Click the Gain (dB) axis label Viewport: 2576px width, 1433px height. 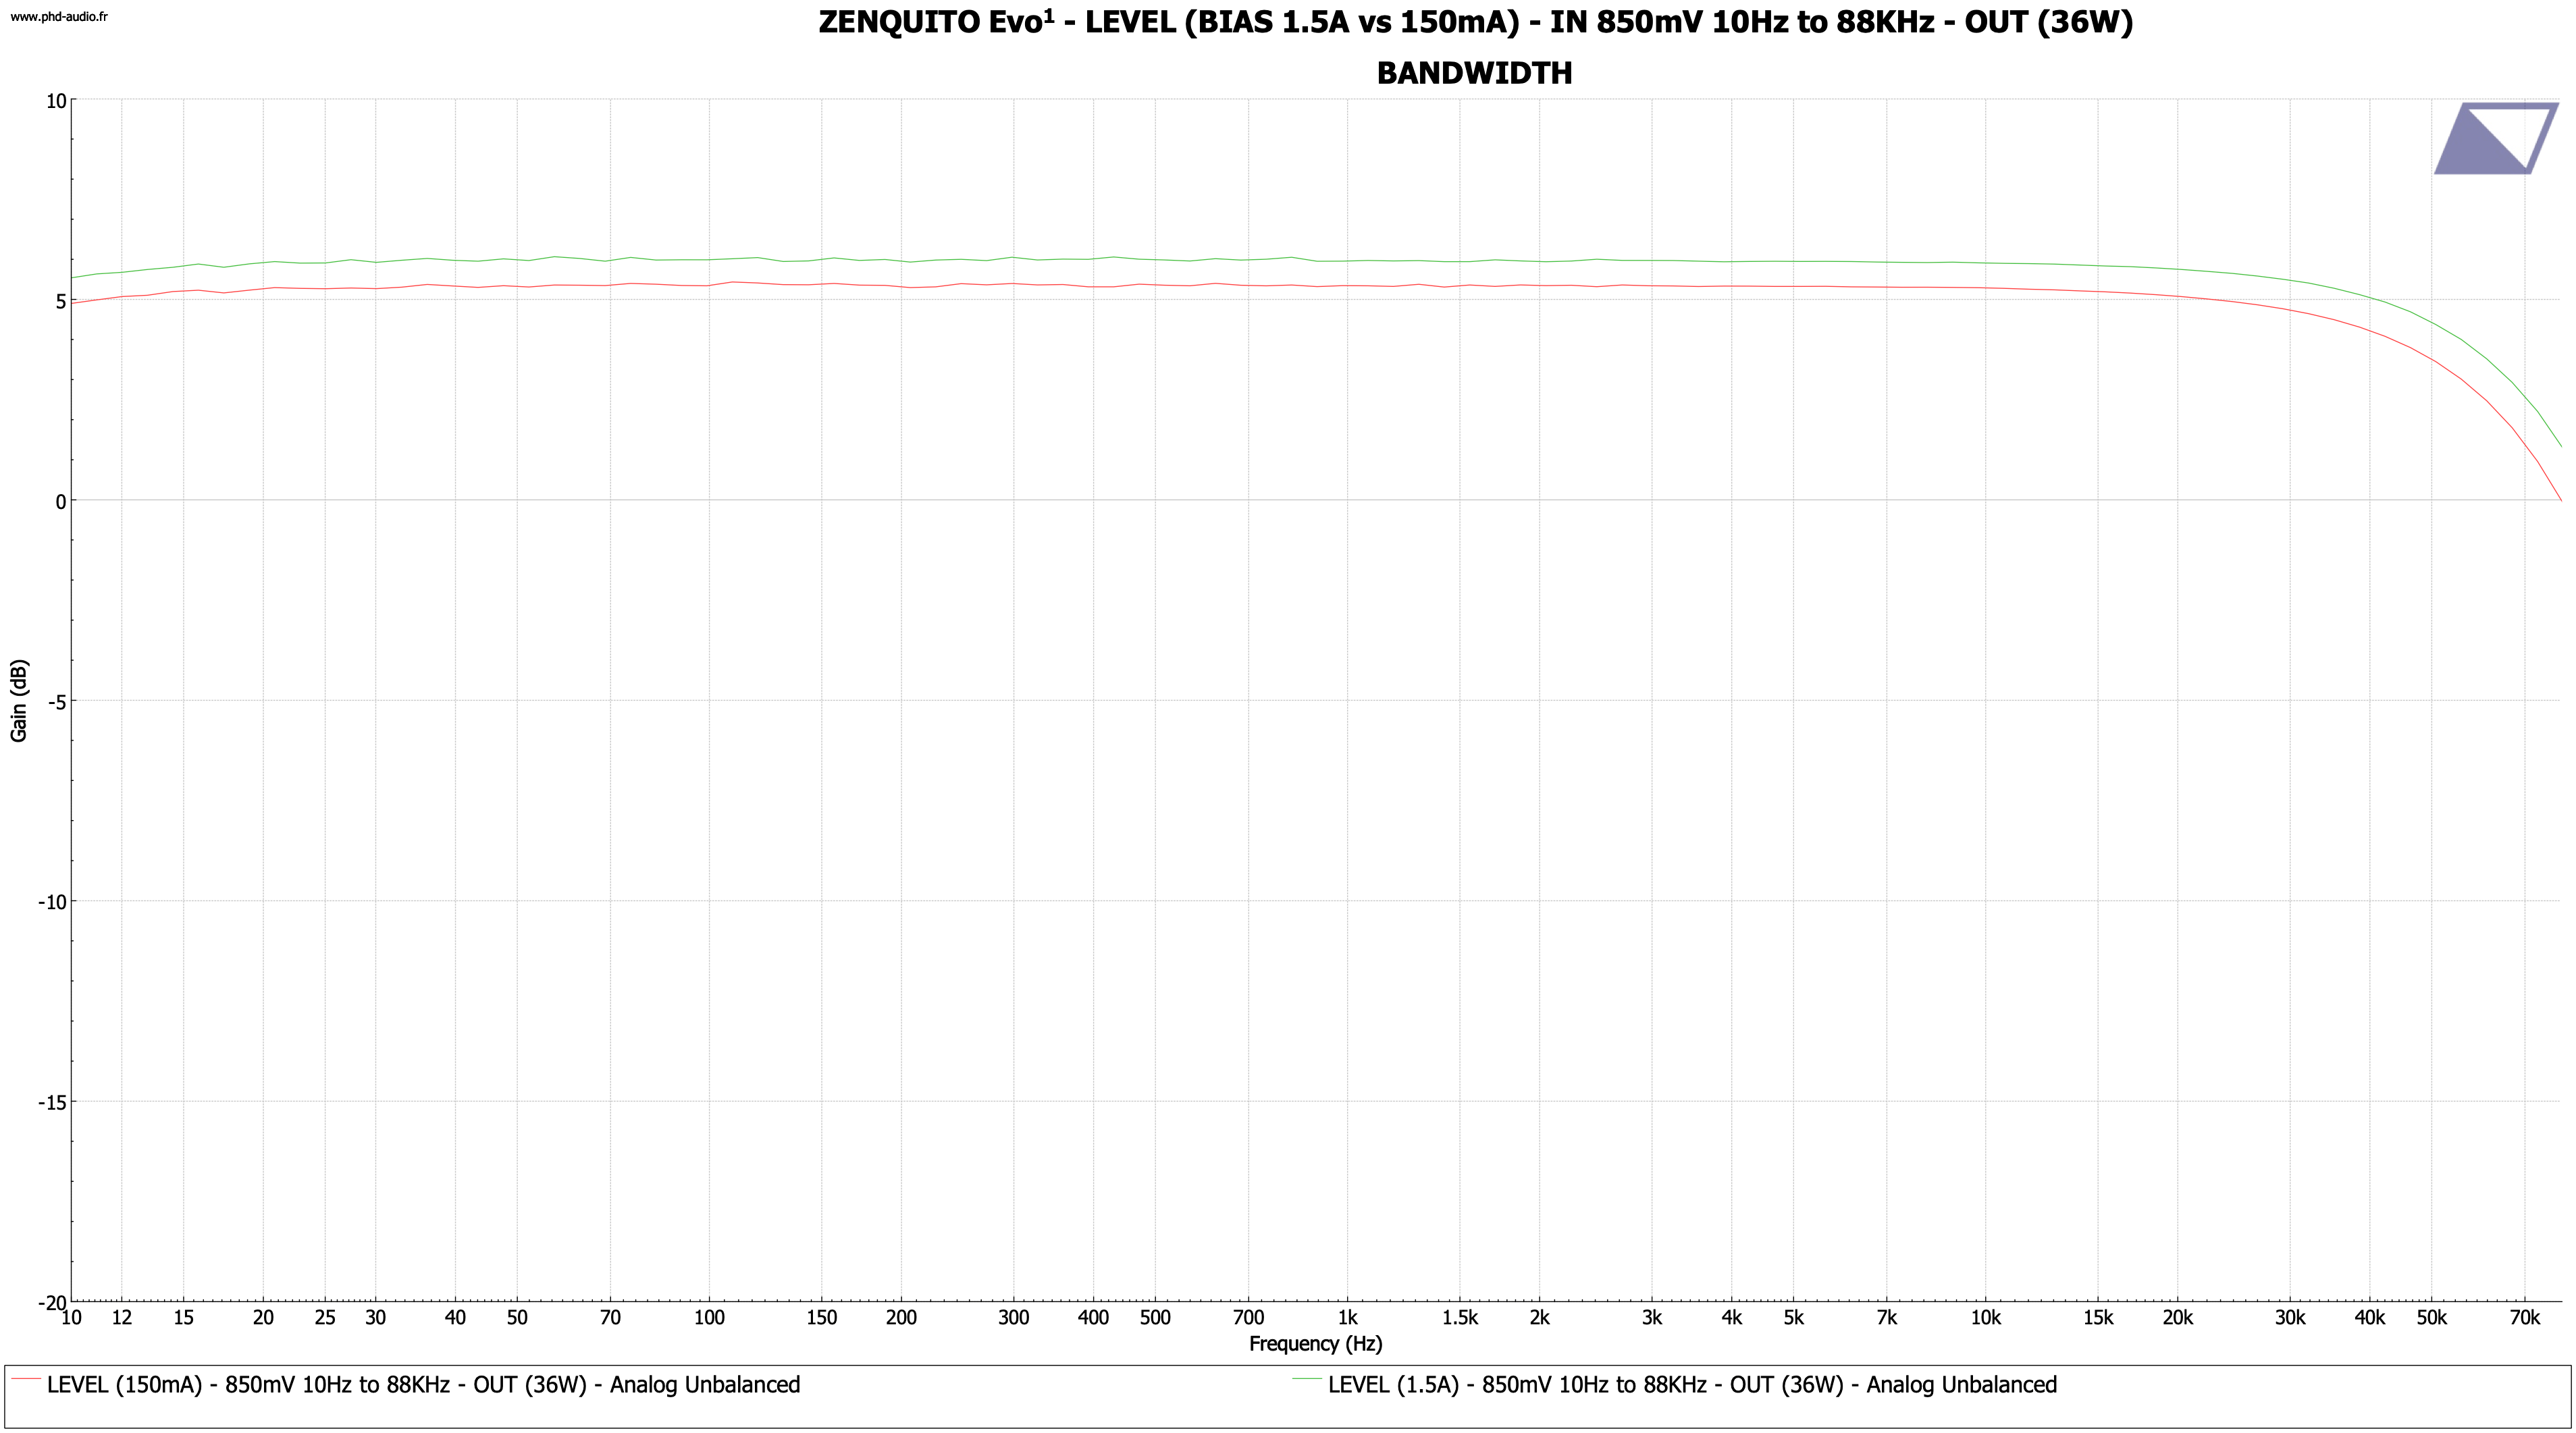(19, 701)
